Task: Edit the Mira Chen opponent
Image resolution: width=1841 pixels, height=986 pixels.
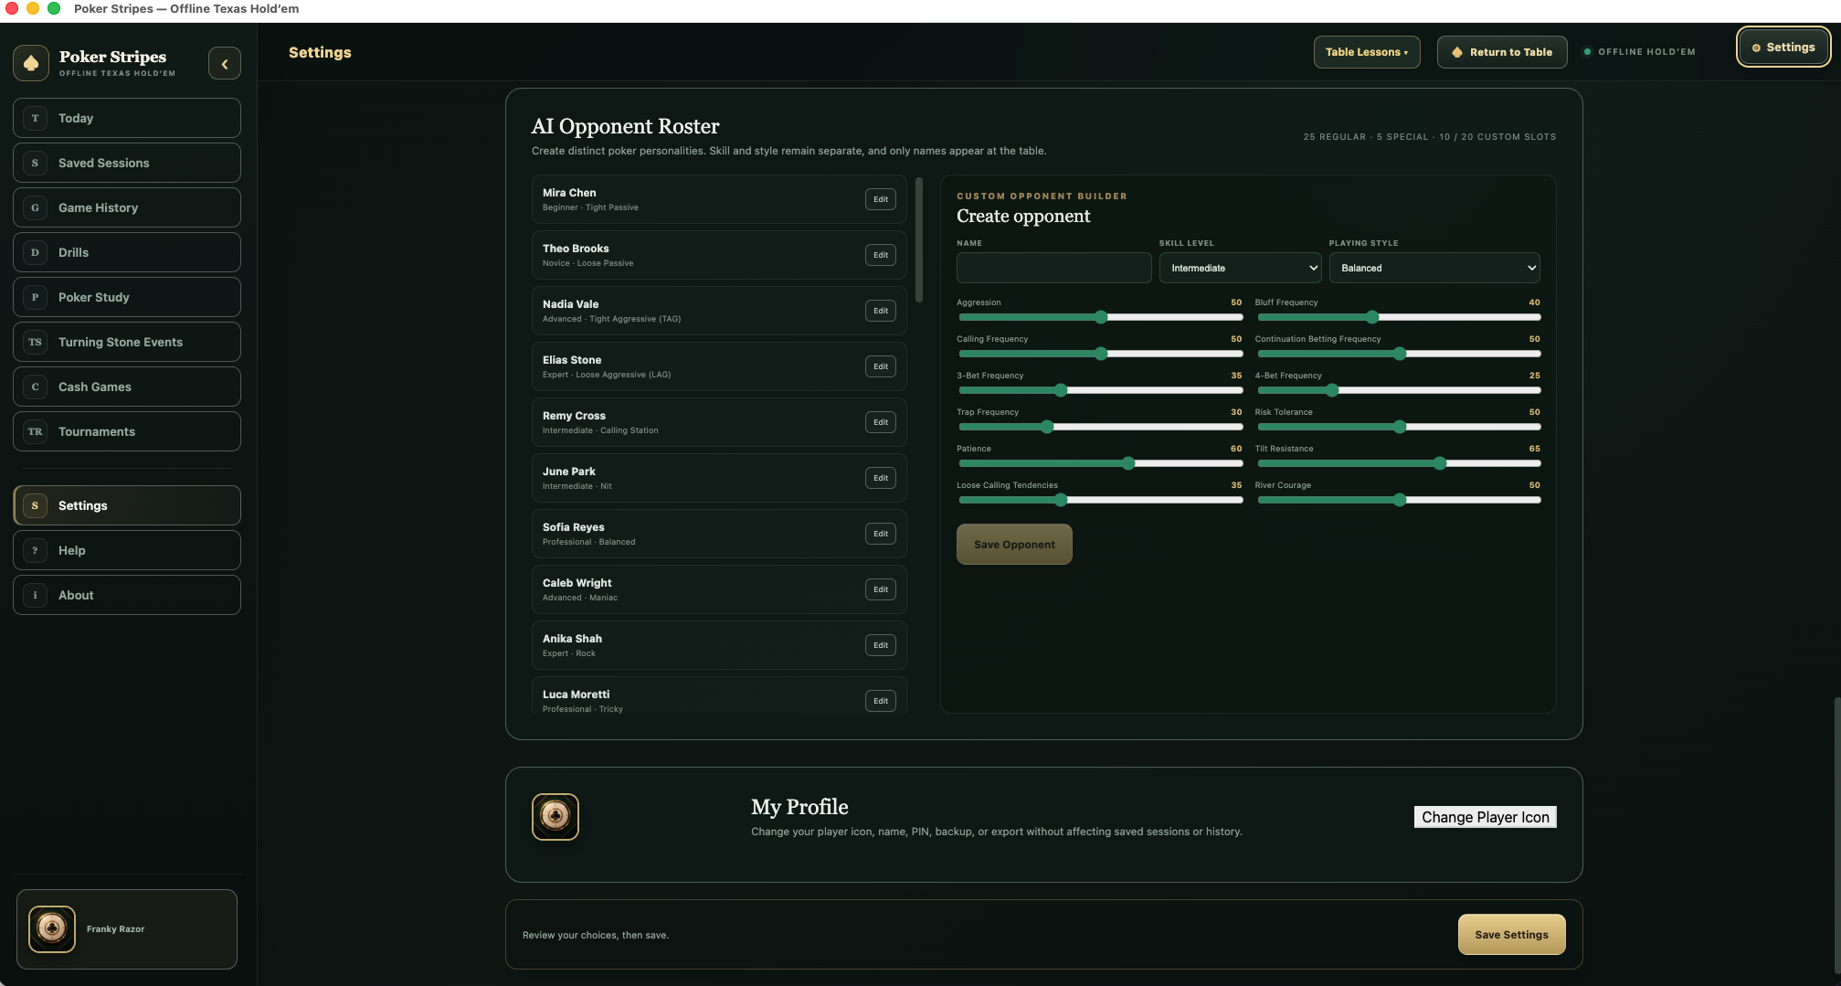Action: tap(881, 199)
